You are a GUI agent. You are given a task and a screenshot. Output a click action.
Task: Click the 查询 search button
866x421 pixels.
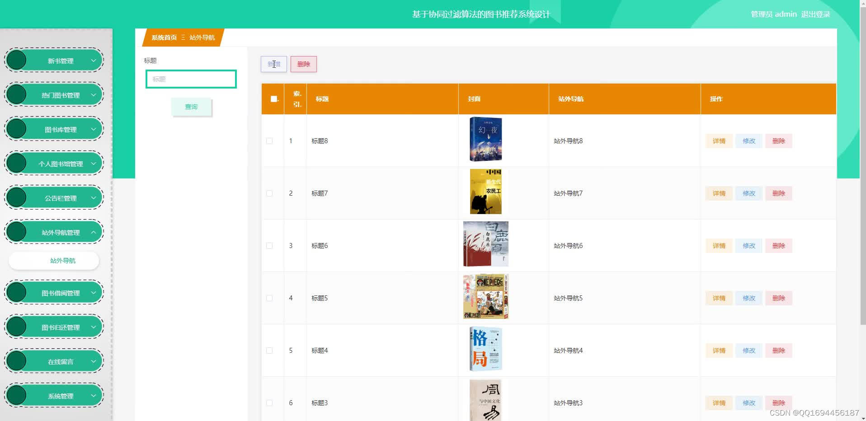pyautogui.click(x=191, y=107)
